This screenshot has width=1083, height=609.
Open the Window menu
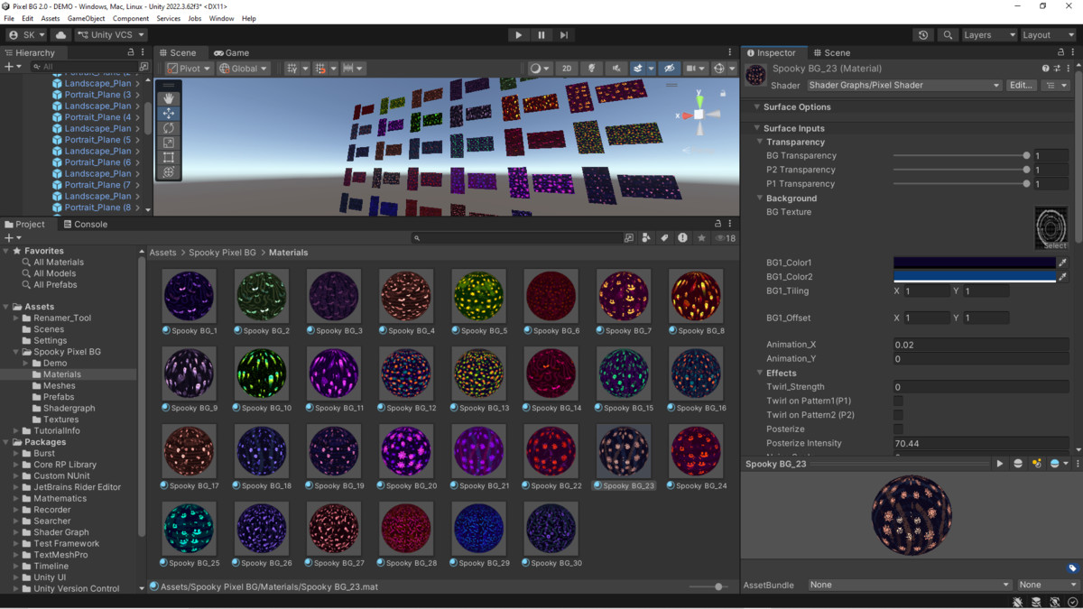point(221,18)
